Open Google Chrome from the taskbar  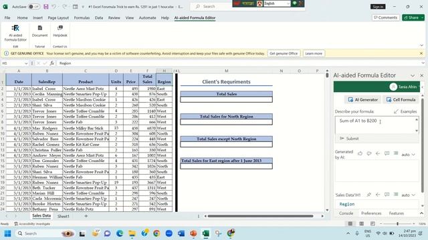click(156, 233)
